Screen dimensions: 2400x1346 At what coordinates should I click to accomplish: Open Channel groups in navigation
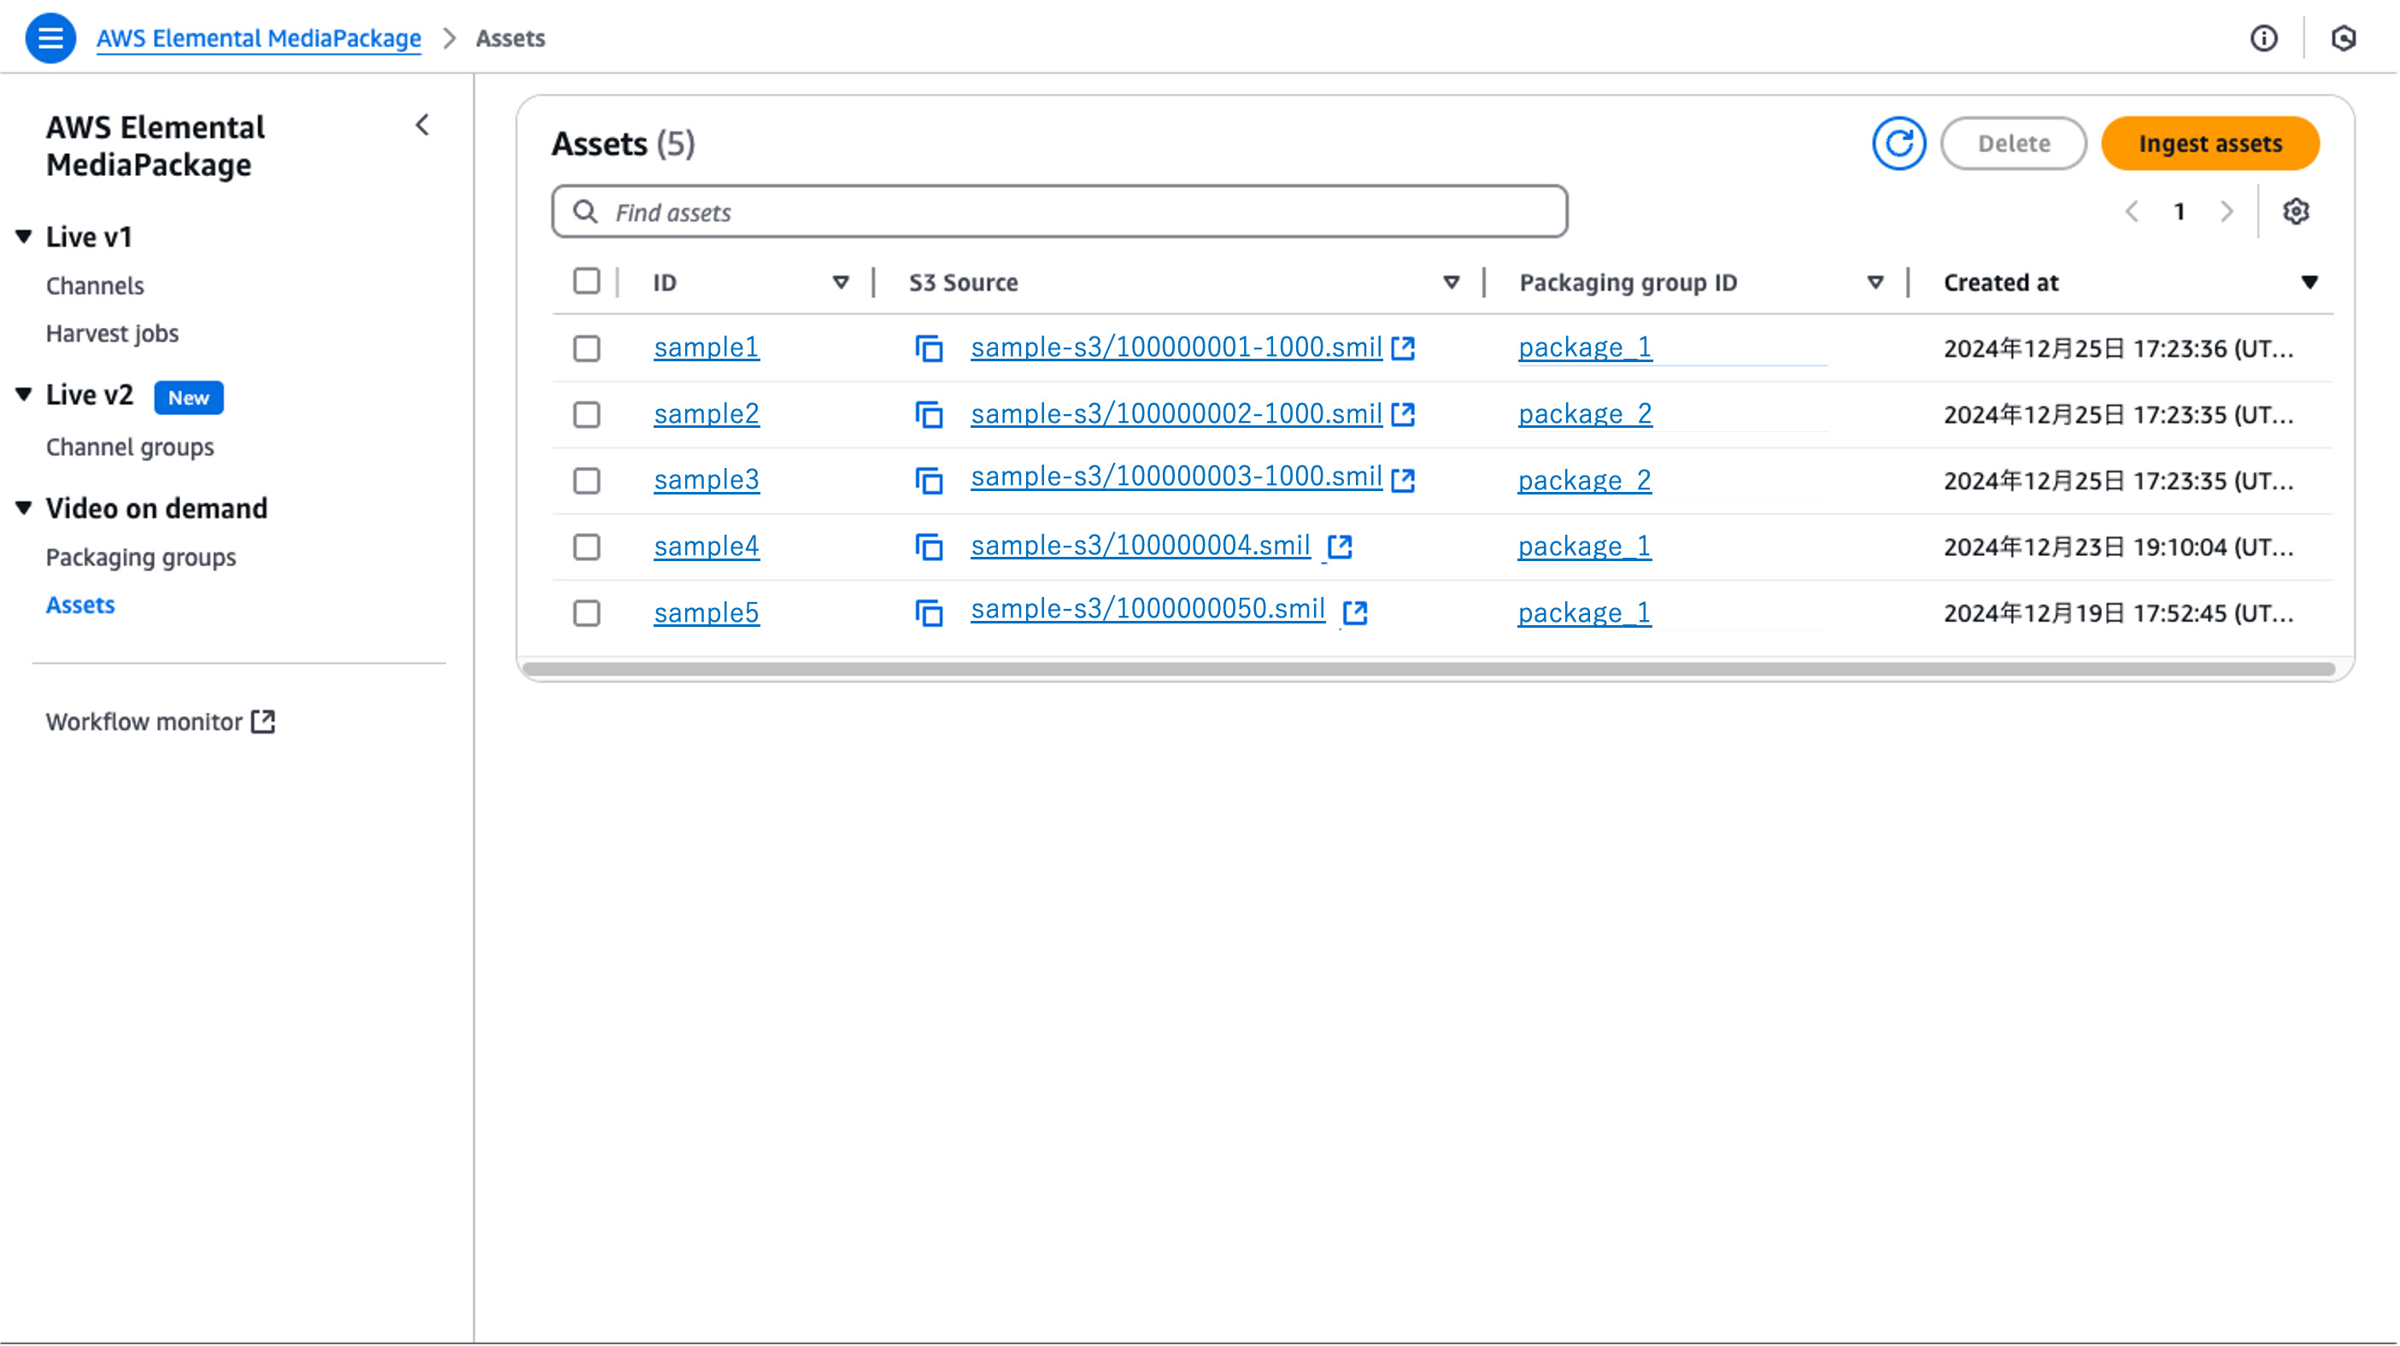coord(130,448)
